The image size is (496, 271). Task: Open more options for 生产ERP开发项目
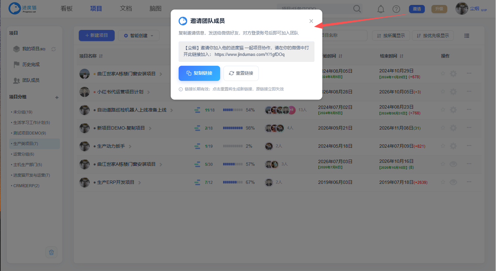tap(469, 182)
